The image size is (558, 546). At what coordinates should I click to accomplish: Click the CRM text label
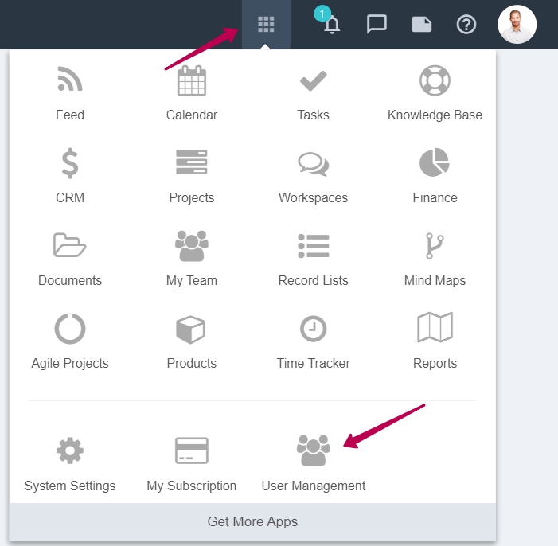pyautogui.click(x=70, y=197)
